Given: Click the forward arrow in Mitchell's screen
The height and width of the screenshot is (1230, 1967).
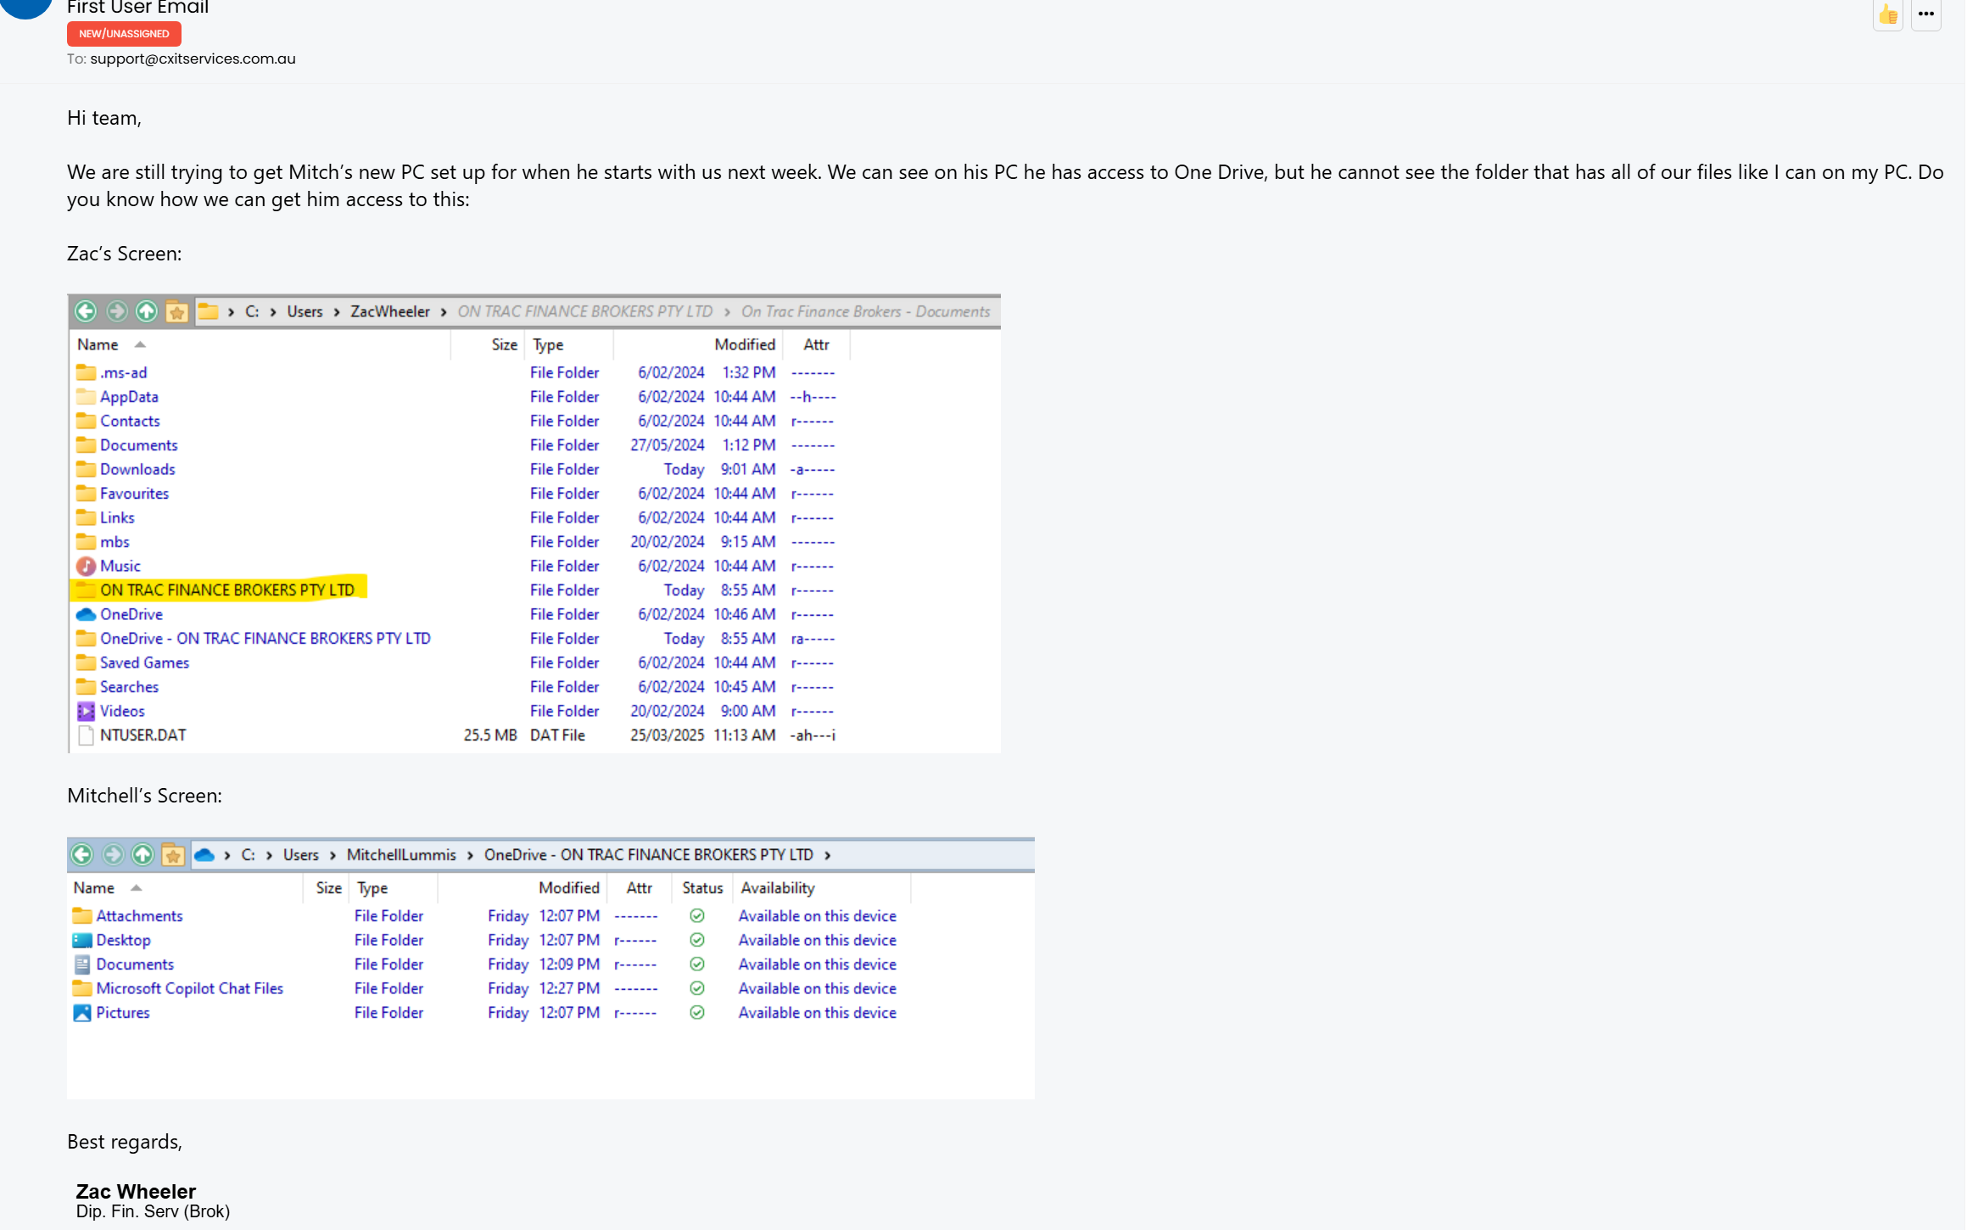Looking at the screenshot, I should pos(113,854).
